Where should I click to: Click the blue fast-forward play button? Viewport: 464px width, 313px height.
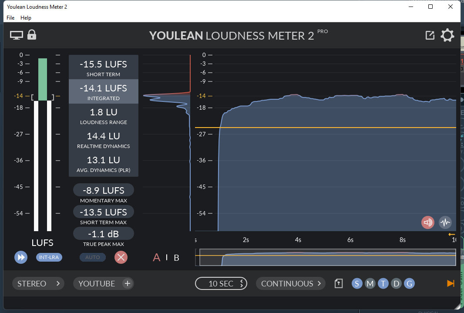pyautogui.click(x=21, y=257)
